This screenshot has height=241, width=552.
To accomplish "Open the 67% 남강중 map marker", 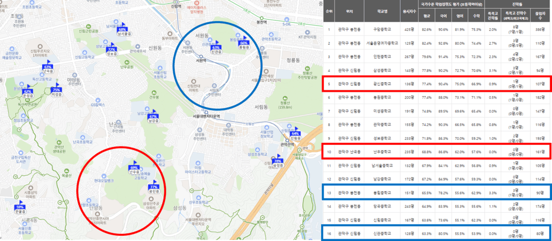I will coord(153,117).
